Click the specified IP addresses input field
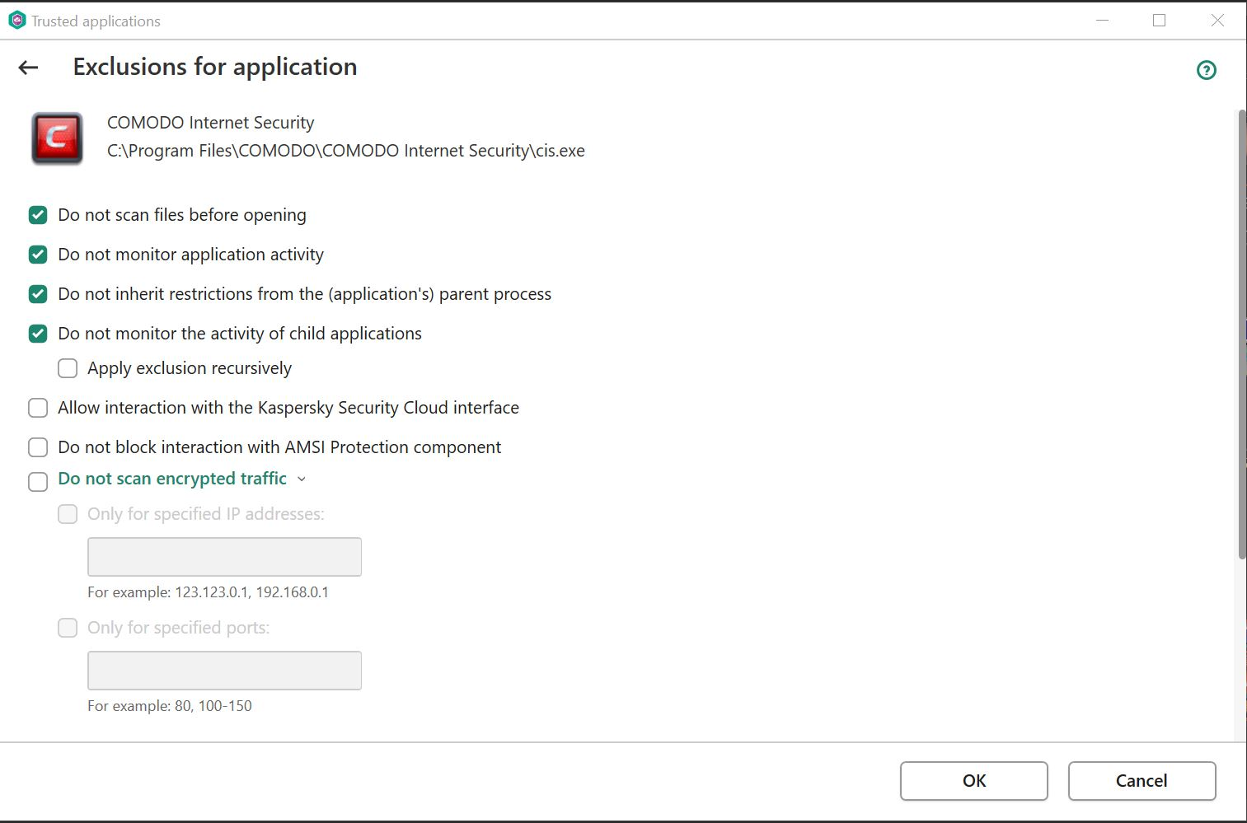The width and height of the screenshot is (1247, 823). 224,557
